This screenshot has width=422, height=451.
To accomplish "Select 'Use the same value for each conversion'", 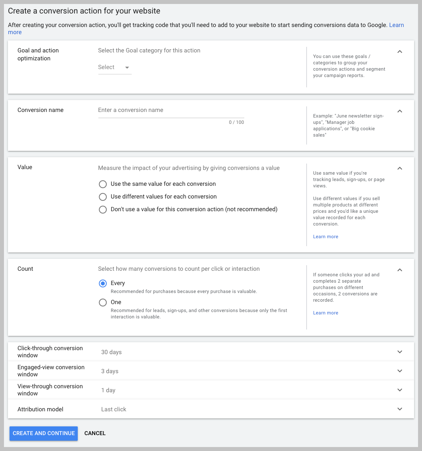I will 103,184.
